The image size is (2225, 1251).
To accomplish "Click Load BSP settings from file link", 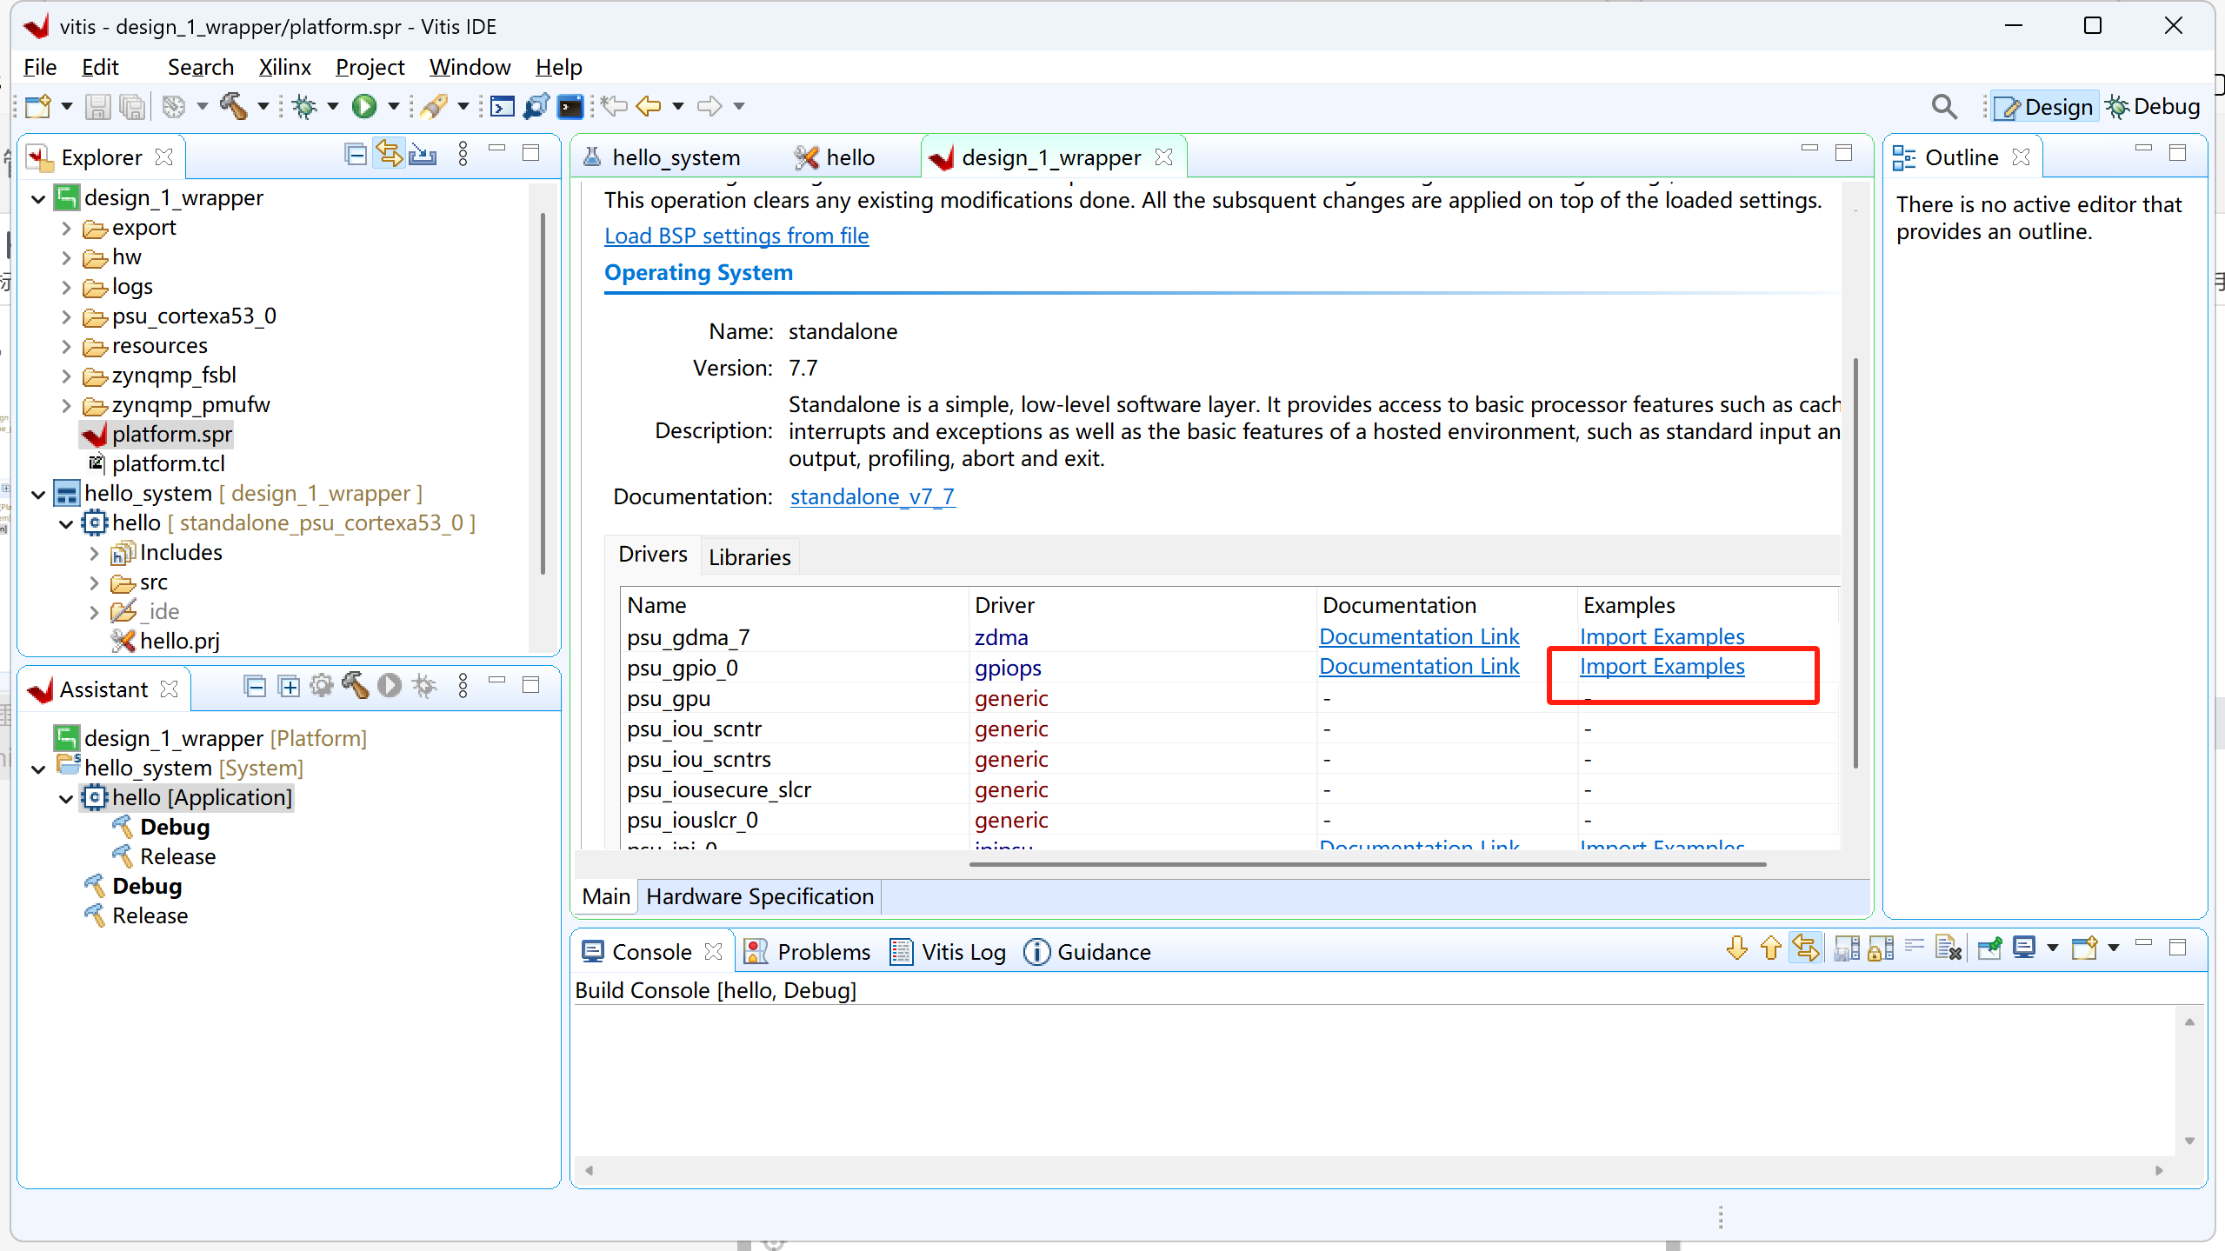I will click(x=736, y=236).
